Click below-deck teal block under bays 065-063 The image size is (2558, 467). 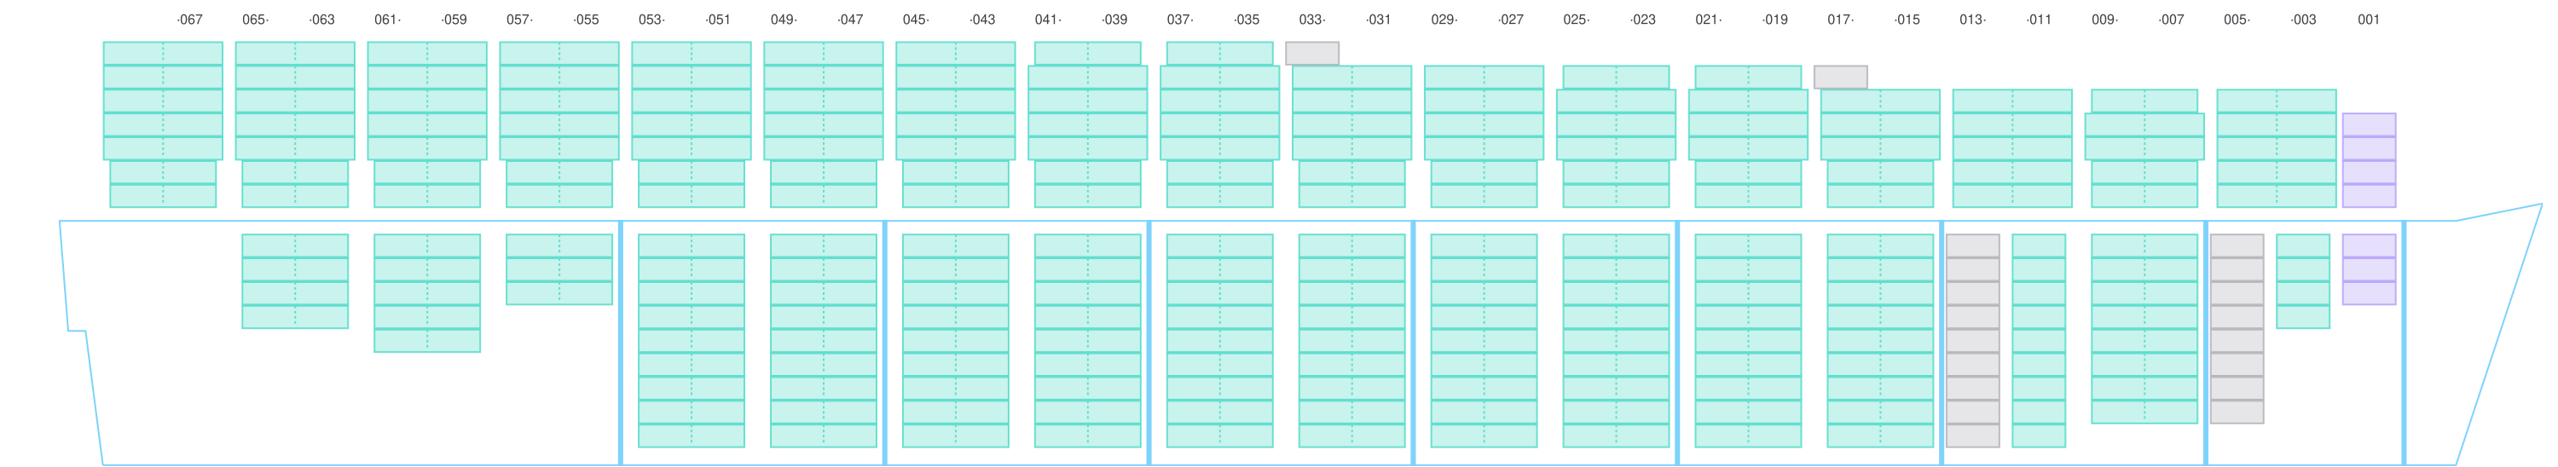(295, 280)
